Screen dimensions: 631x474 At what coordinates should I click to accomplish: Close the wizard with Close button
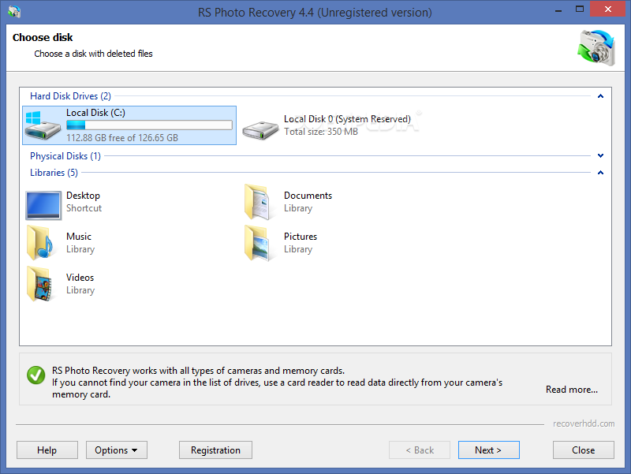click(584, 450)
